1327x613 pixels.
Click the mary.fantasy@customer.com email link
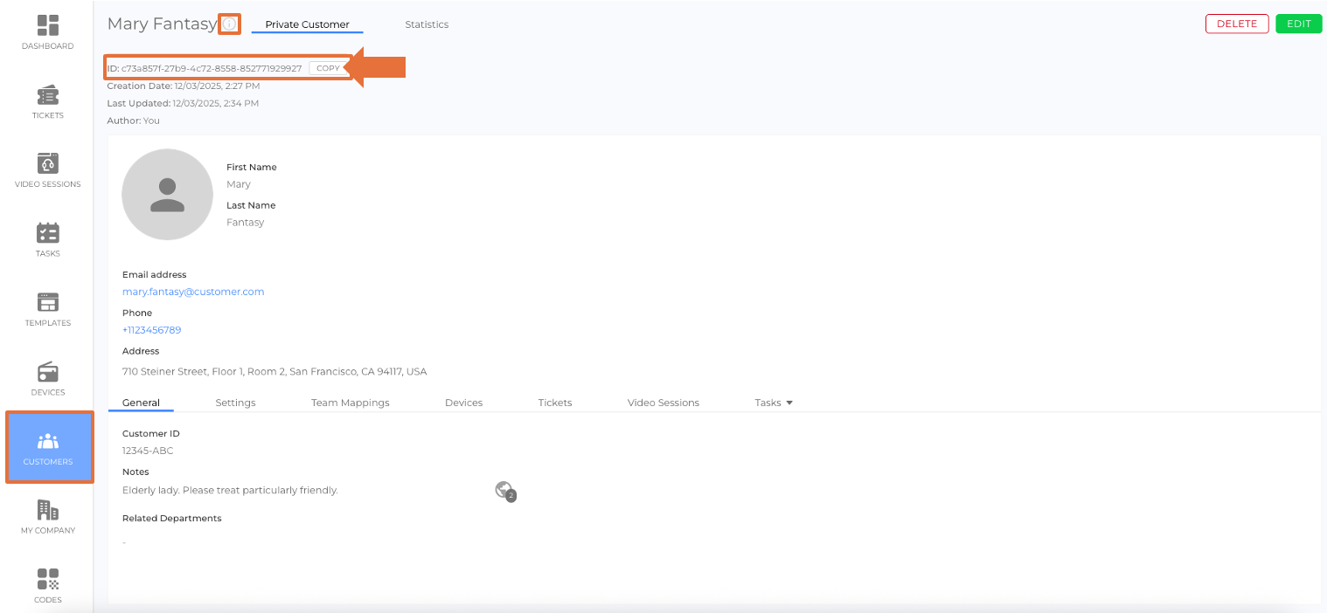pyautogui.click(x=193, y=292)
